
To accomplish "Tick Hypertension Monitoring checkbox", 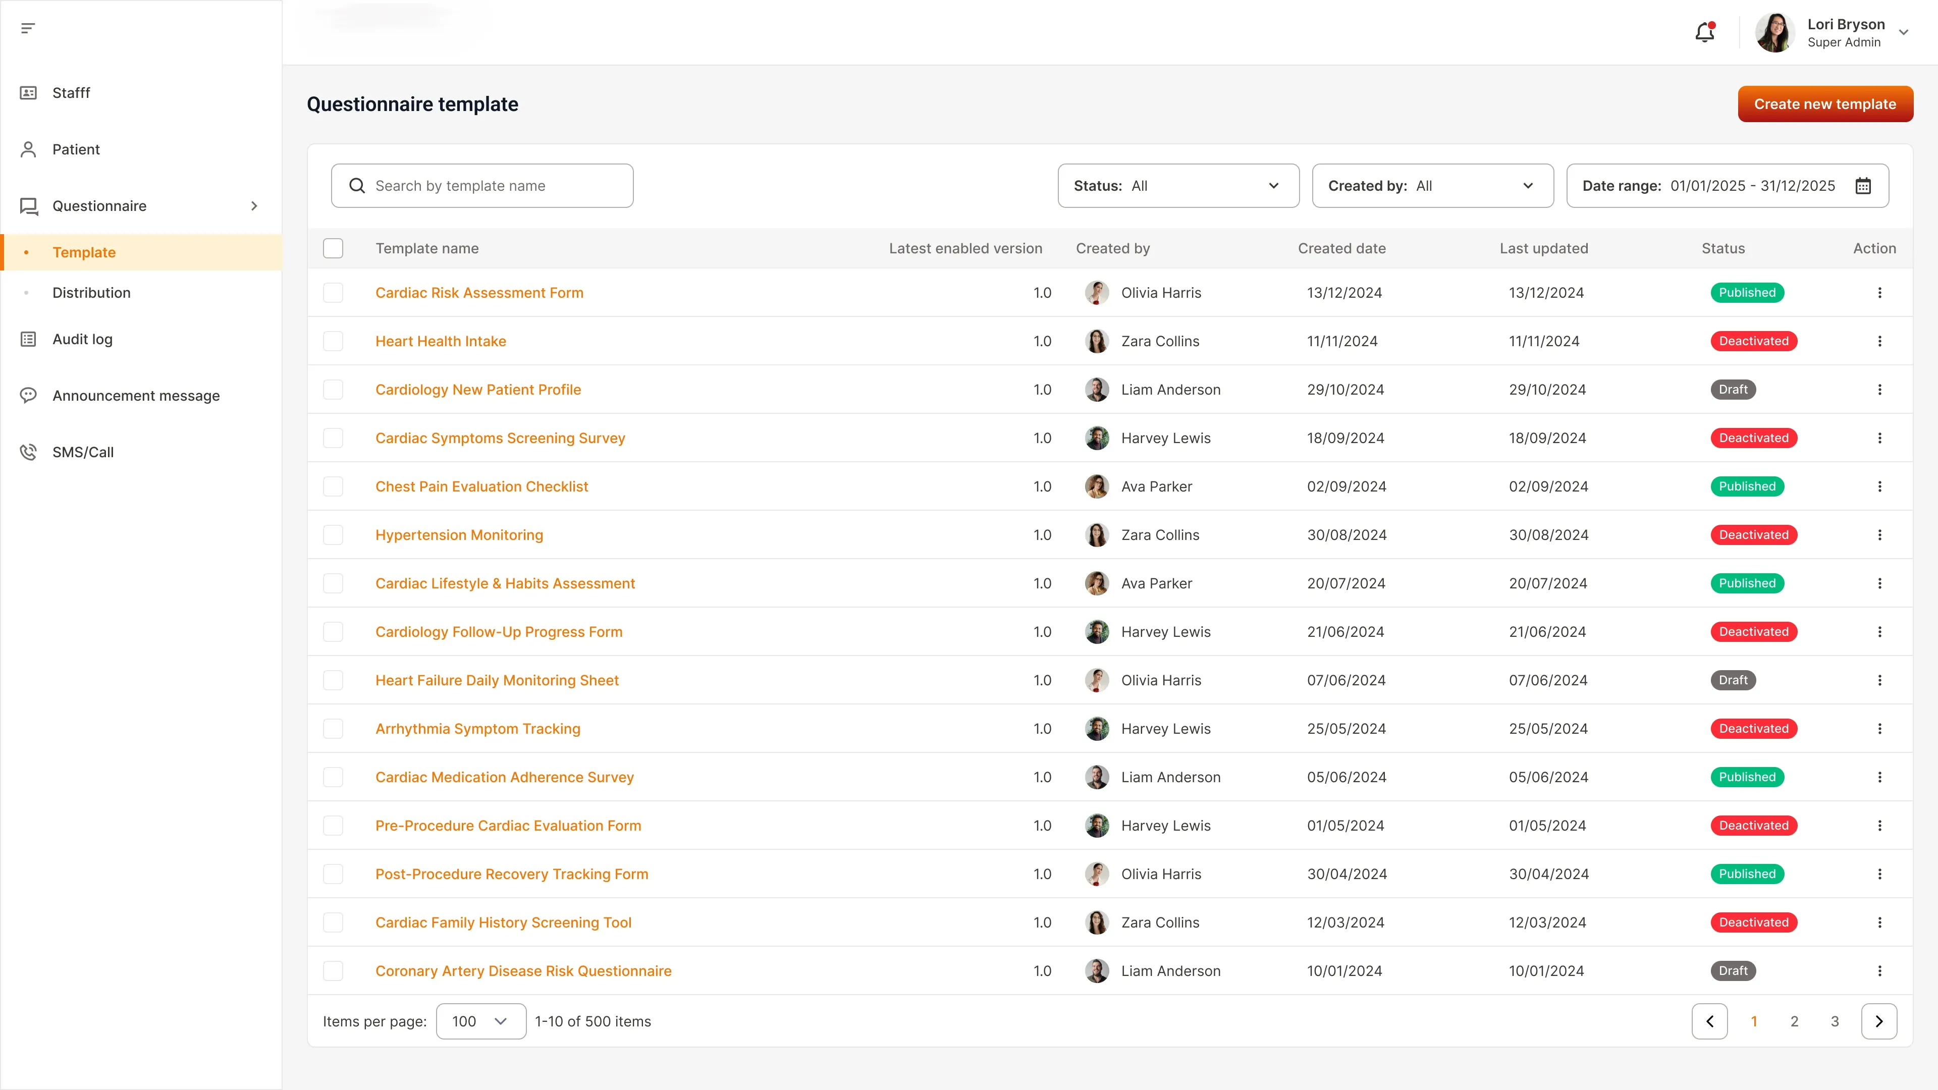I will 333,535.
